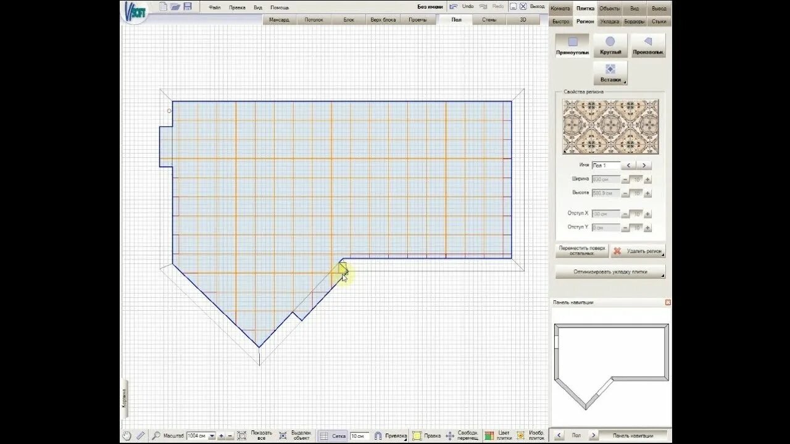Toggle the Сетка grid display

click(x=333, y=435)
